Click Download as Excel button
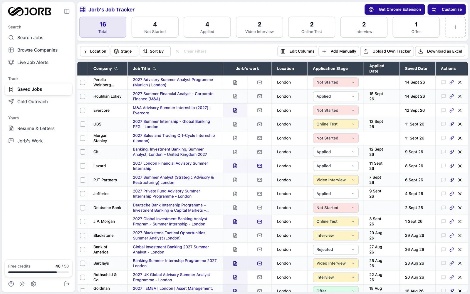This screenshot has width=470, height=294. pyautogui.click(x=440, y=51)
